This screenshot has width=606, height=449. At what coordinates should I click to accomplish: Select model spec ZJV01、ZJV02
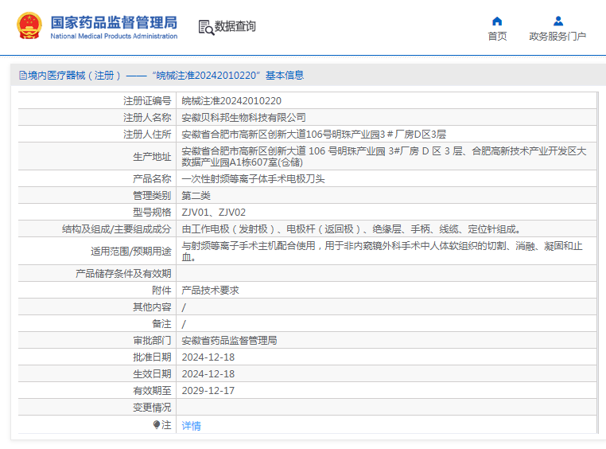point(213,213)
